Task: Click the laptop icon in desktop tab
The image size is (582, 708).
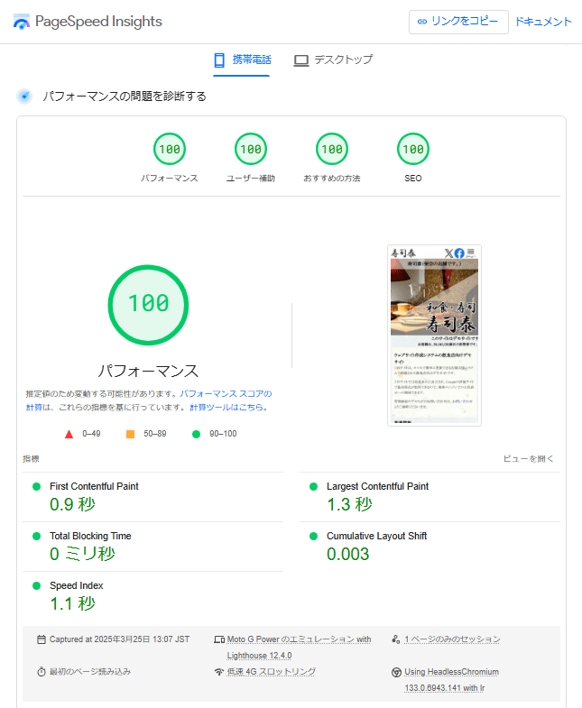Action: click(x=301, y=60)
